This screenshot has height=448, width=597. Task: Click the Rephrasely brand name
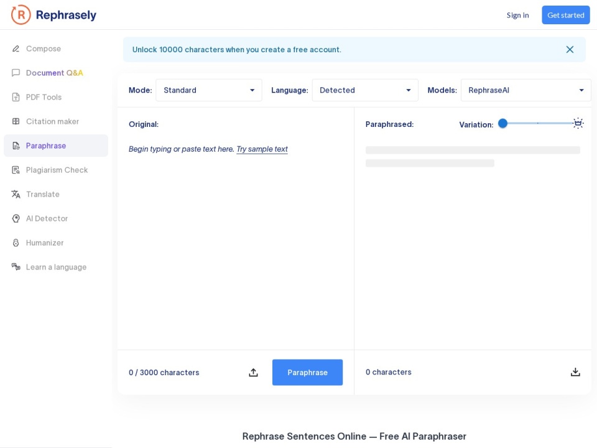pyautogui.click(x=66, y=15)
